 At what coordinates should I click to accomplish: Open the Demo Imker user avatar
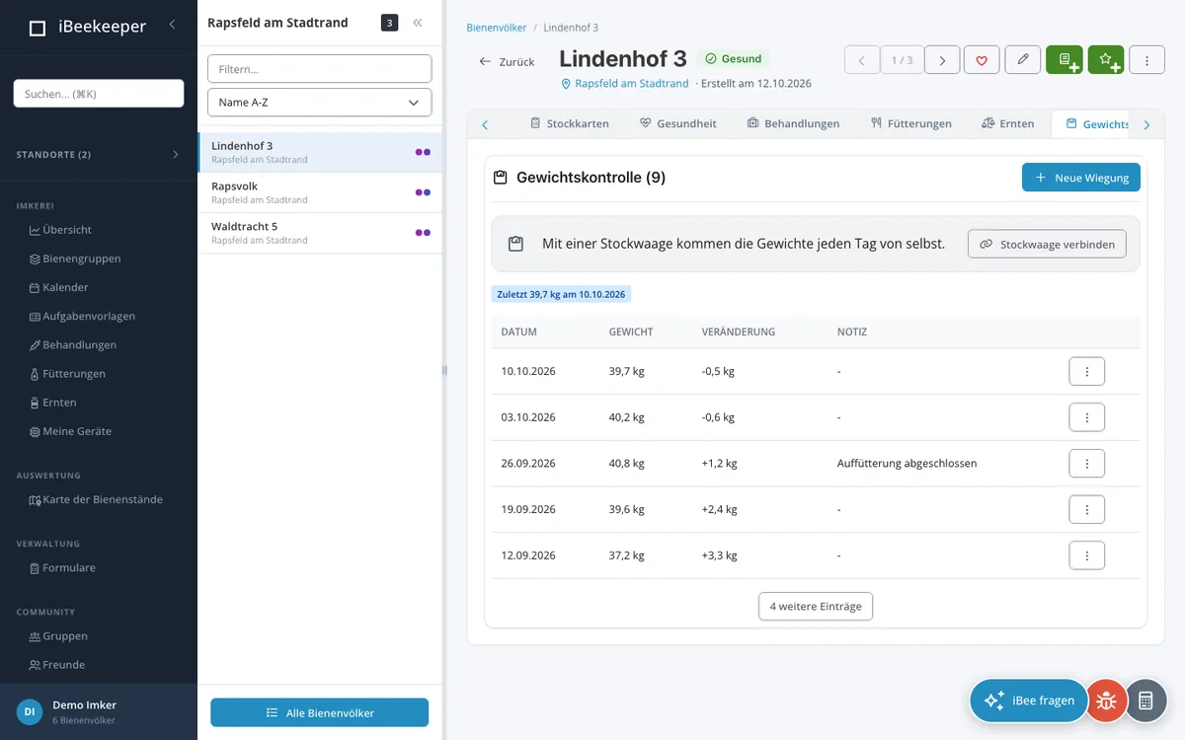30,711
